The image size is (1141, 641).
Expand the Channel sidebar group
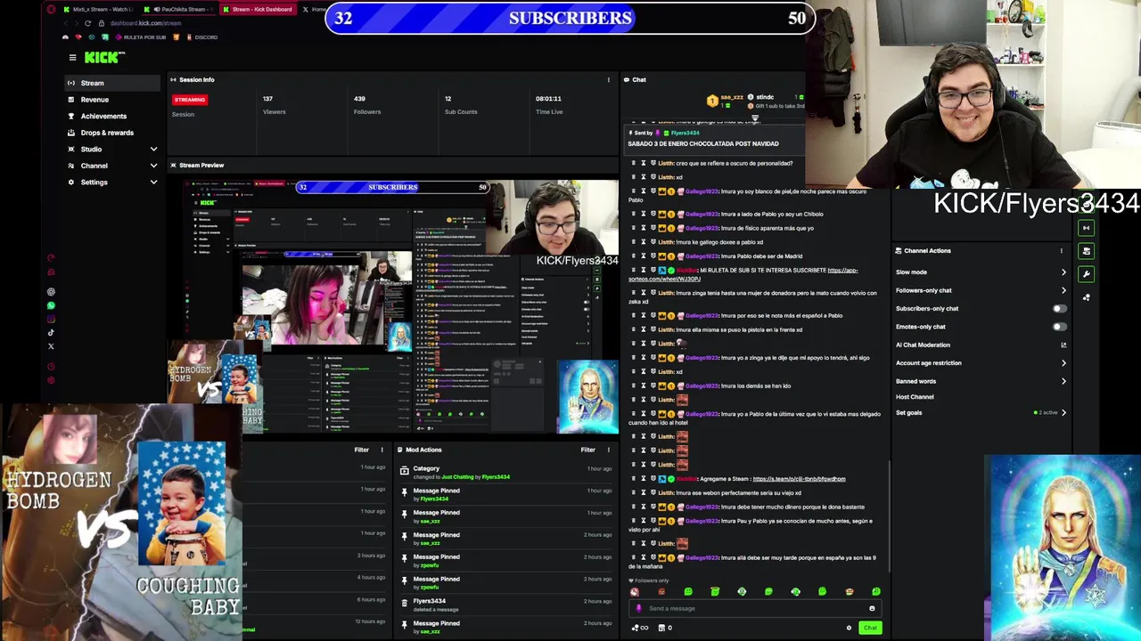(112, 166)
